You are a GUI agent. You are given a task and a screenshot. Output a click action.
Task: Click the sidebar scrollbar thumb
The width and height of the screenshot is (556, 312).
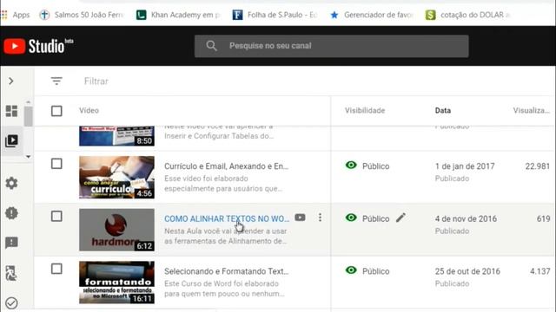[x=29, y=116]
